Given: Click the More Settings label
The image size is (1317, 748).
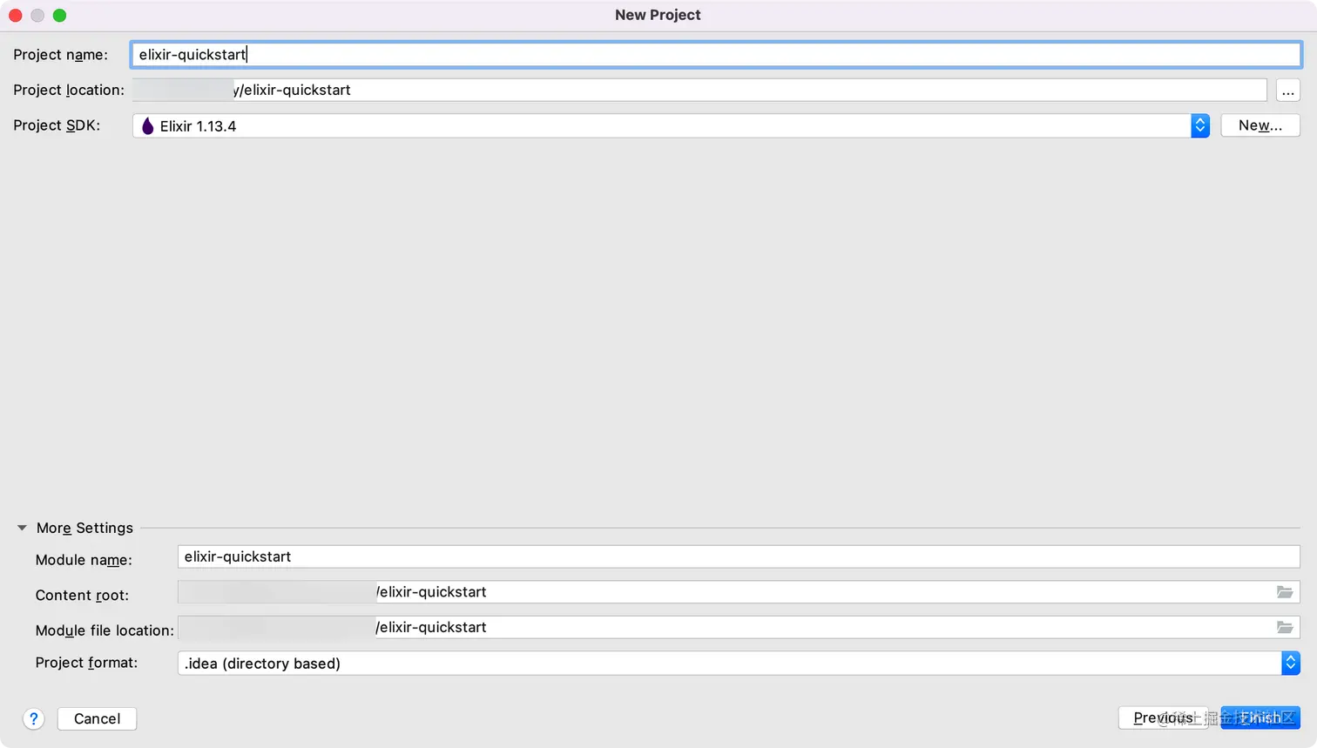Looking at the screenshot, I should tap(84, 528).
